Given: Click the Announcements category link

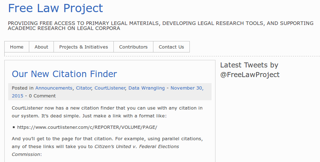Looking at the screenshot, I should [54, 88].
